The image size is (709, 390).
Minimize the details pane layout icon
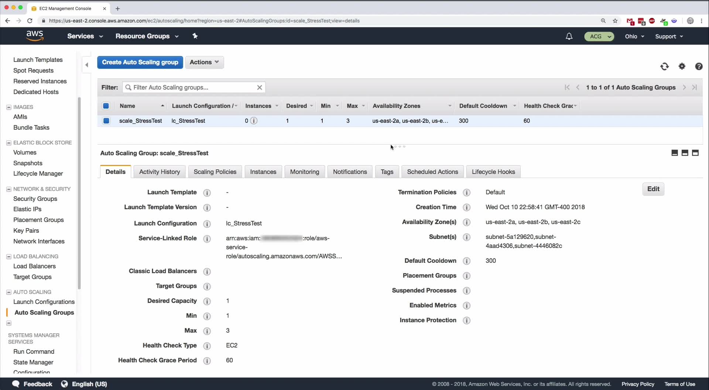pyautogui.click(x=675, y=153)
